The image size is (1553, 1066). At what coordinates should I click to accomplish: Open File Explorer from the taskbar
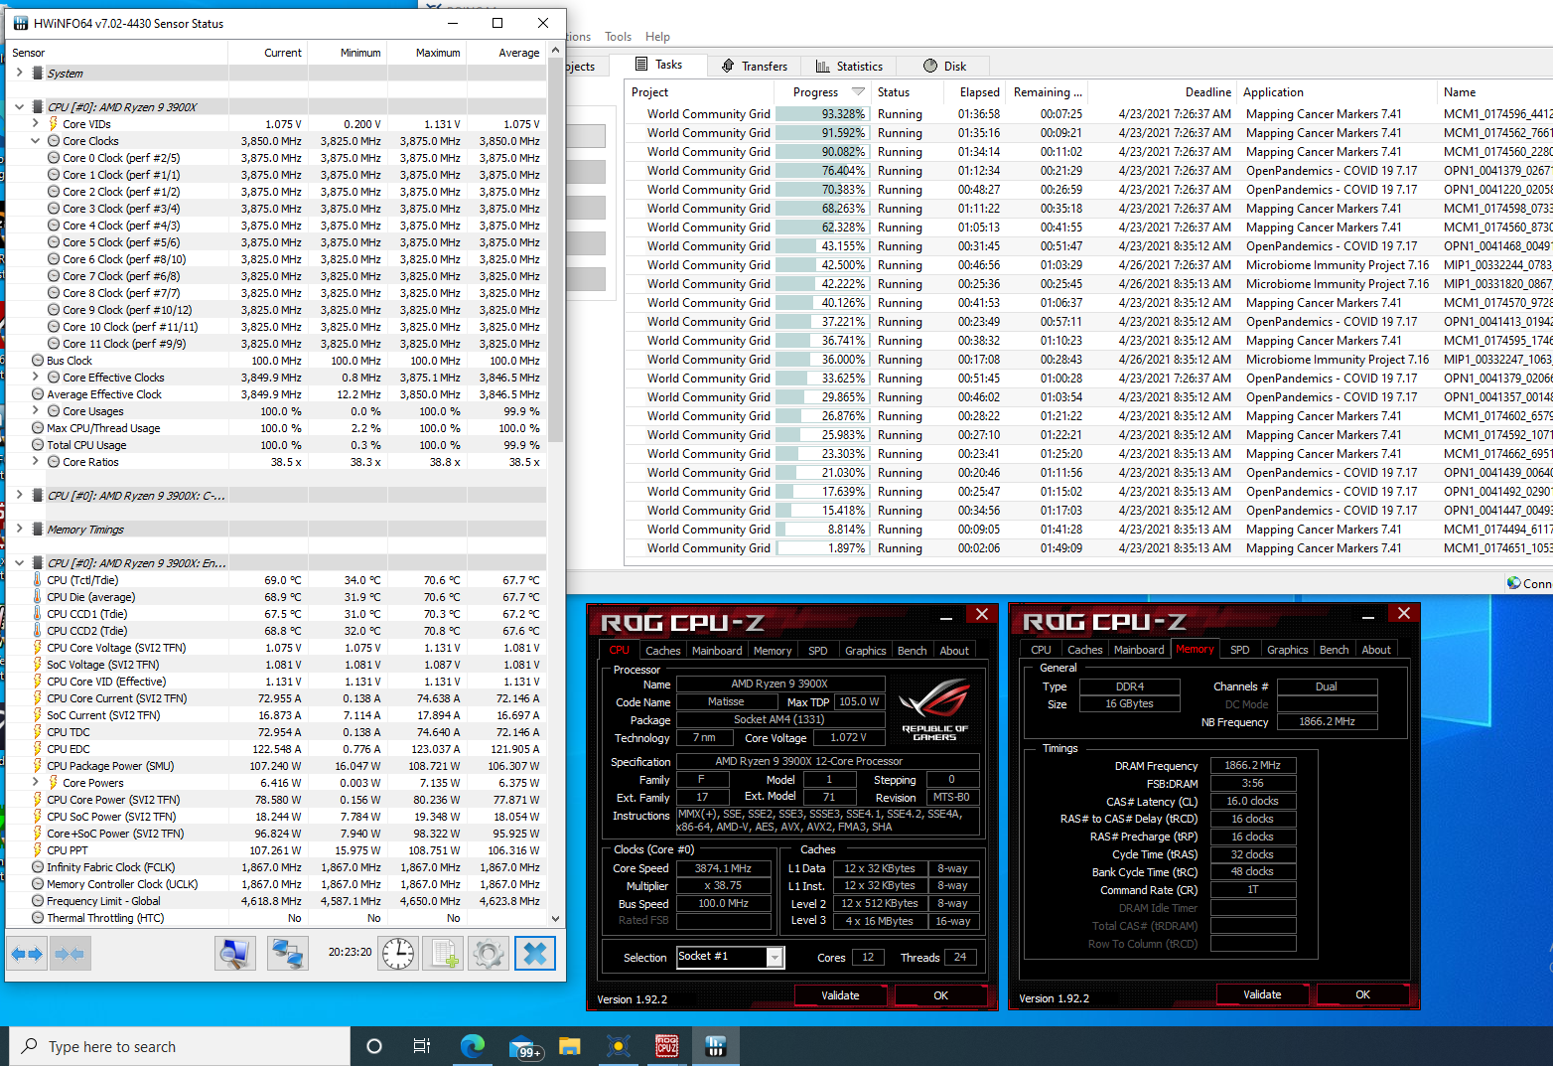click(569, 1046)
